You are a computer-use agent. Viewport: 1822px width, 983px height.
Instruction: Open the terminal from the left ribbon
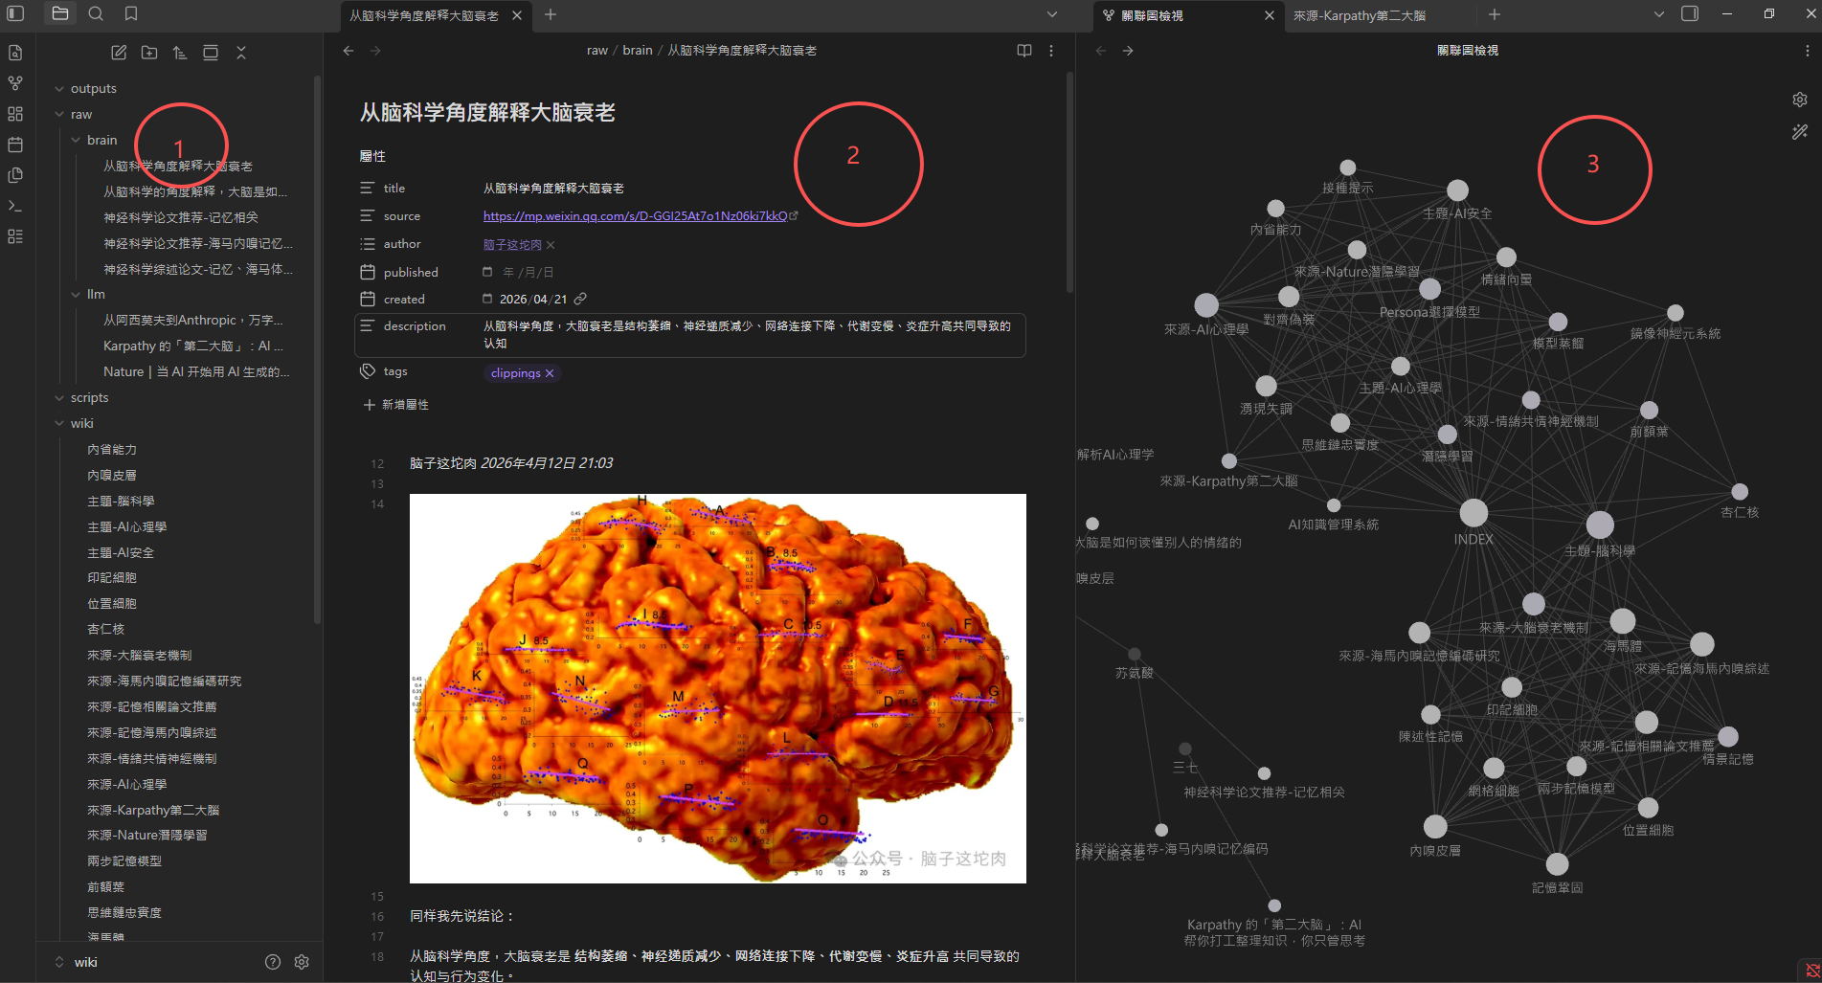pos(15,205)
